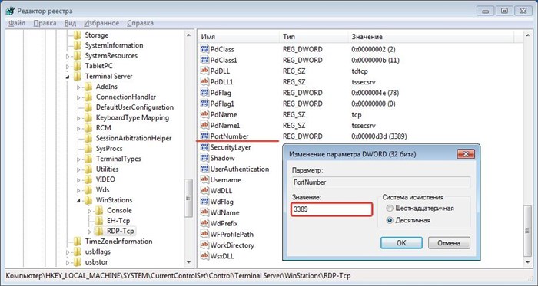Click the Registry Editor title bar icon

click(x=10, y=11)
